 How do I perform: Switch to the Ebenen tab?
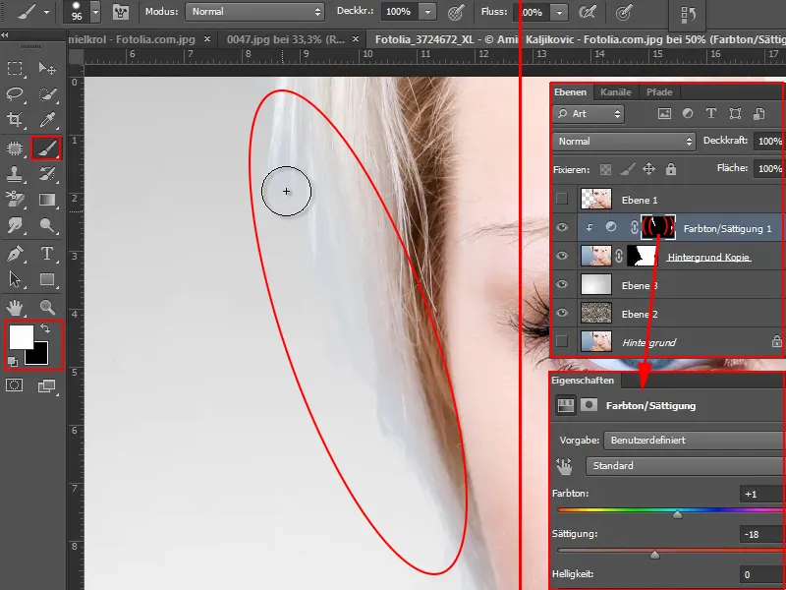coord(571,92)
